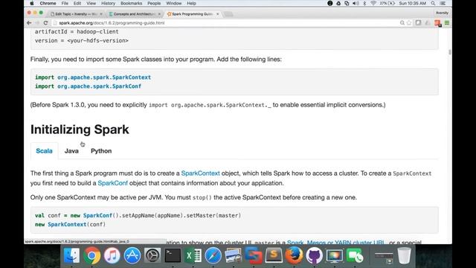Viewport: 476px width, 268px height.
Task: Open the Edit menu
Action: click(77, 3)
